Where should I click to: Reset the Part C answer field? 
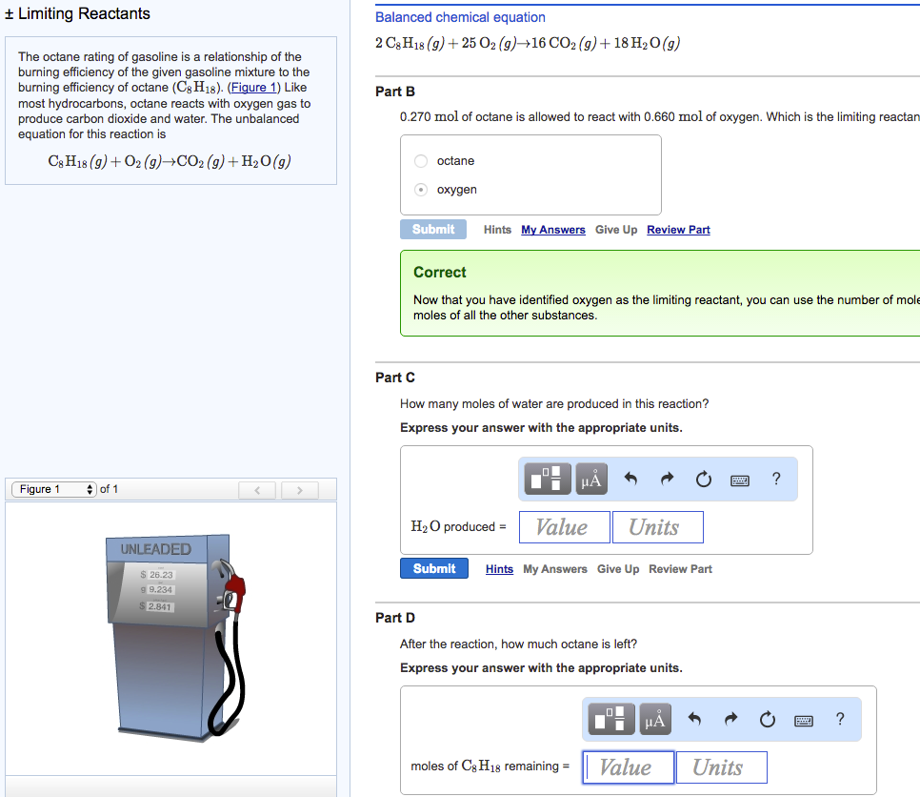pyautogui.click(x=703, y=480)
